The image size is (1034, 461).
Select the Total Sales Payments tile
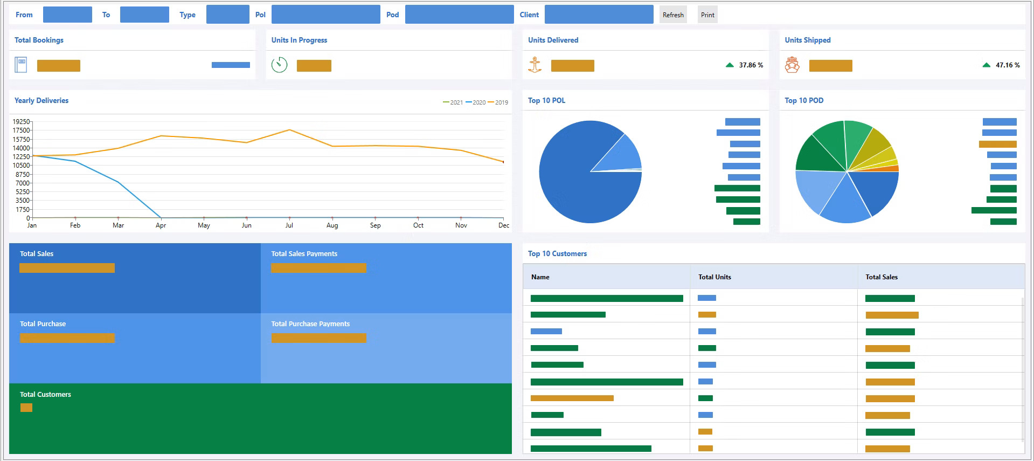(x=386, y=278)
